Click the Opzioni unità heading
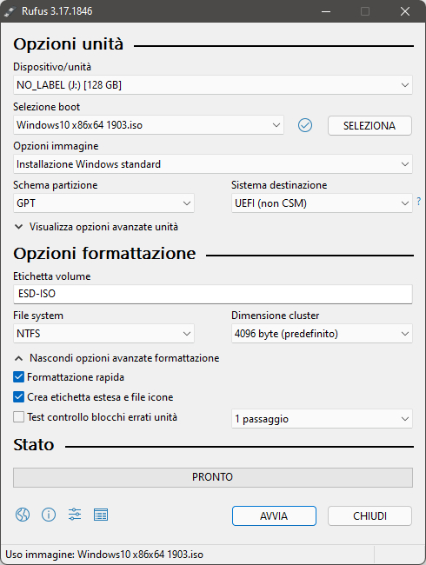 click(x=69, y=44)
